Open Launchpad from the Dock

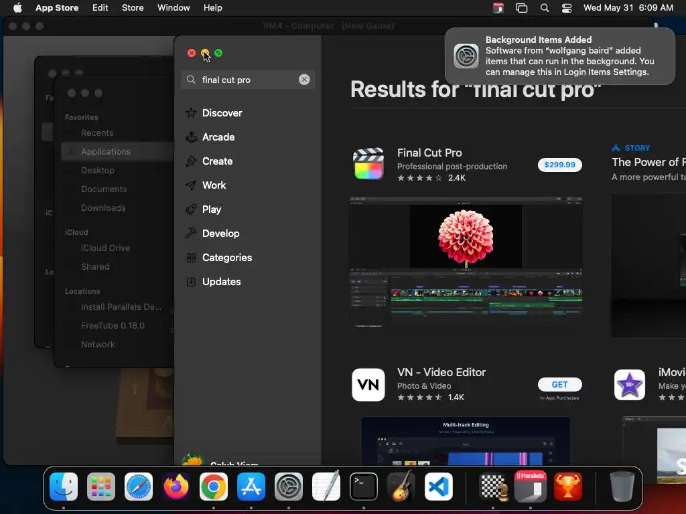pyautogui.click(x=101, y=486)
